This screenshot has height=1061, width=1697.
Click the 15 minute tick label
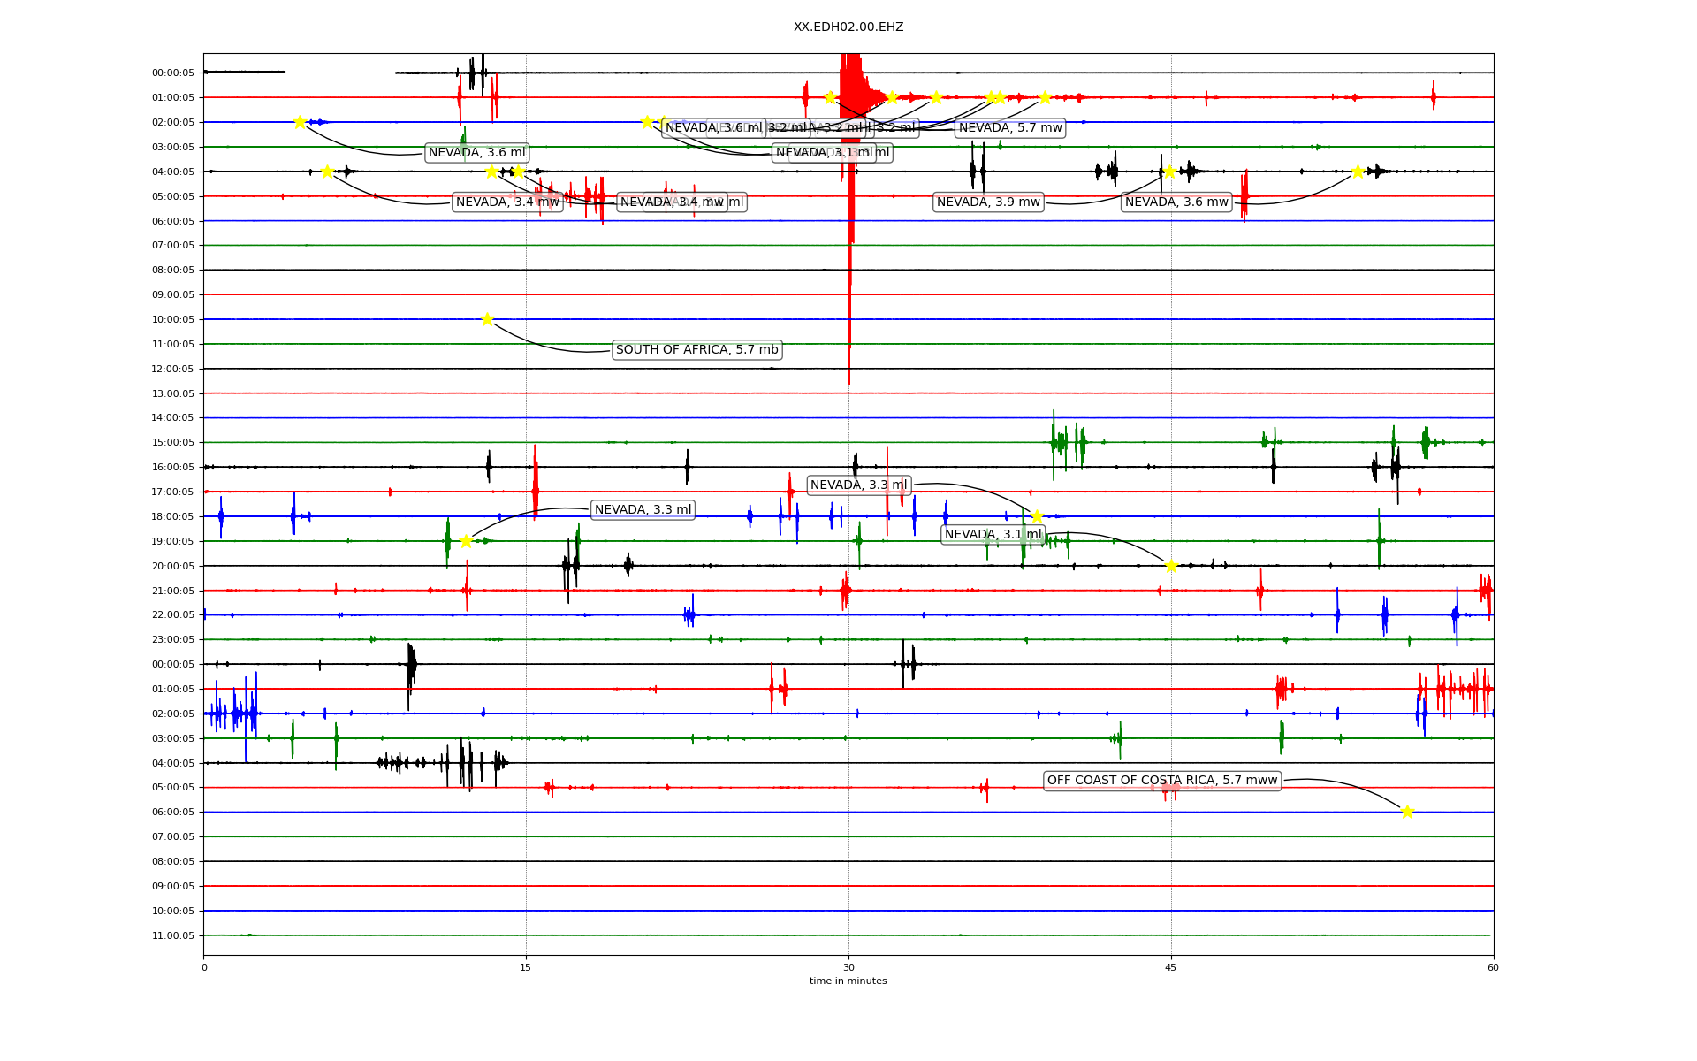pos(526,967)
